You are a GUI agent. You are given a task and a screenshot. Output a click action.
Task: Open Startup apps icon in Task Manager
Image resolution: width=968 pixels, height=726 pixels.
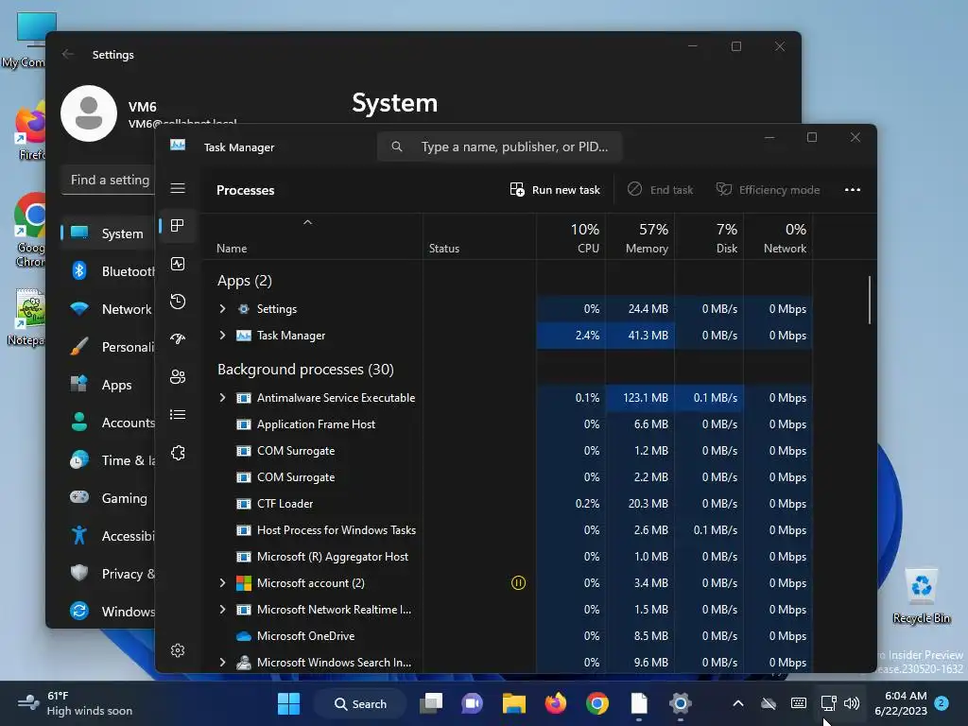click(x=178, y=339)
